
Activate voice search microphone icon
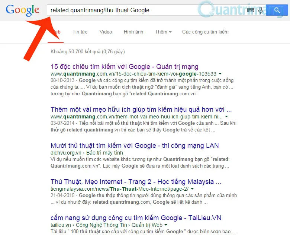(261, 10)
